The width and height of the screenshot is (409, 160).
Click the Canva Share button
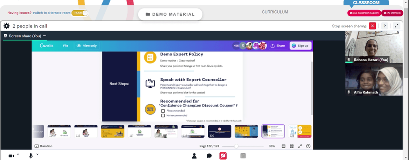click(278, 46)
